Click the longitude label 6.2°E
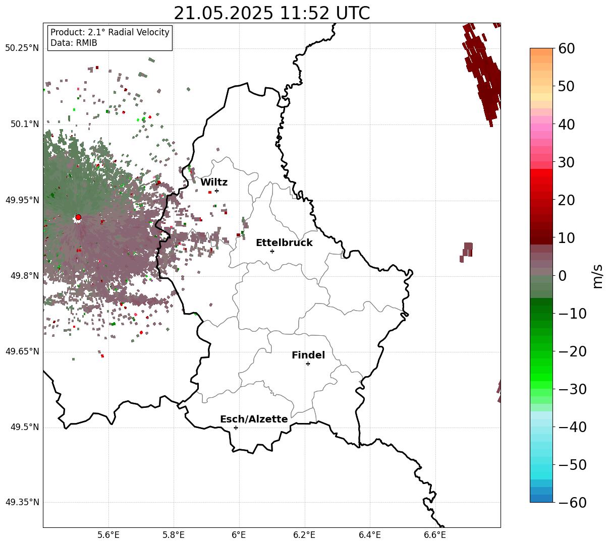609x545 pixels. coord(305,535)
